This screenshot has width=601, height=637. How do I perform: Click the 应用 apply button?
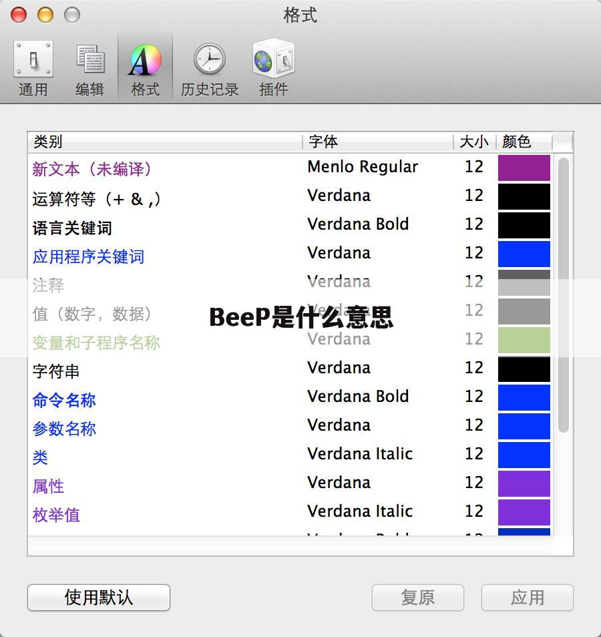click(527, 597)
